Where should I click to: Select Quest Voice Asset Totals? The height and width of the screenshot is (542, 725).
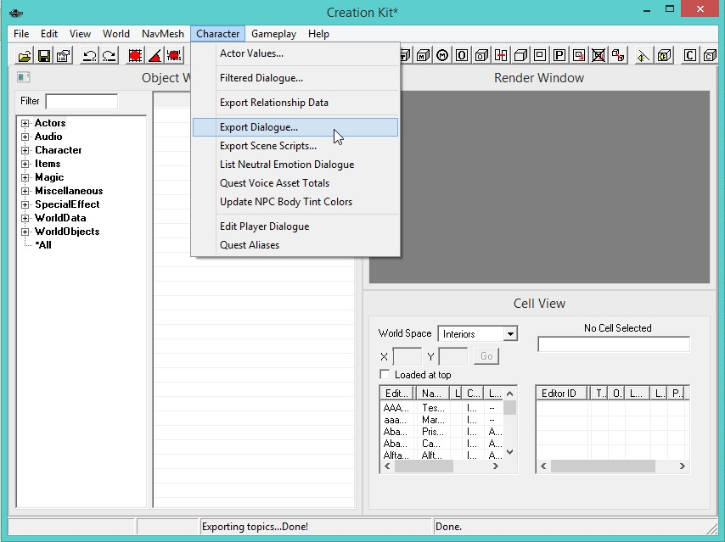point(295,183)
